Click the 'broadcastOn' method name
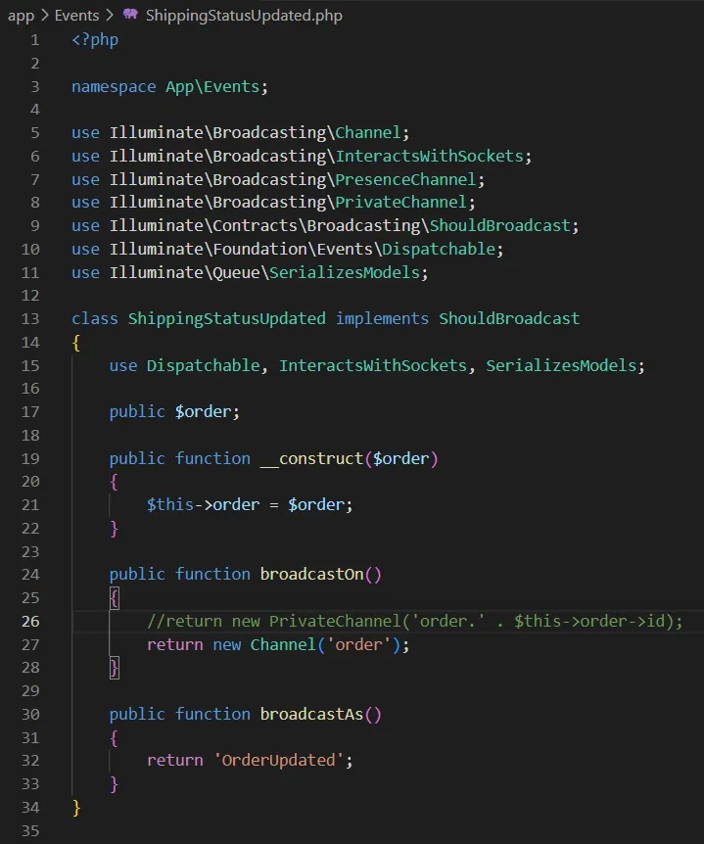 pos(311,575)
